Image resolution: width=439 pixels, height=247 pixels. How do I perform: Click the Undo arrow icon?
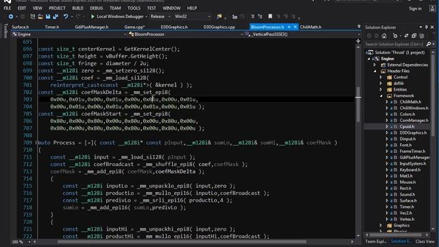66,16
